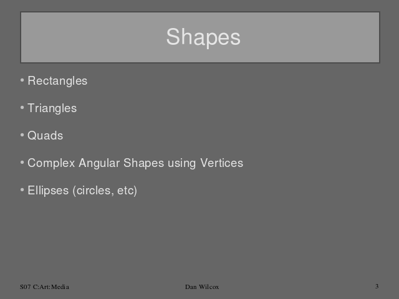Click the word "Vertices" in fourth bullet
This screenshot has height=299, width=399.
click(x=221, y=163)
